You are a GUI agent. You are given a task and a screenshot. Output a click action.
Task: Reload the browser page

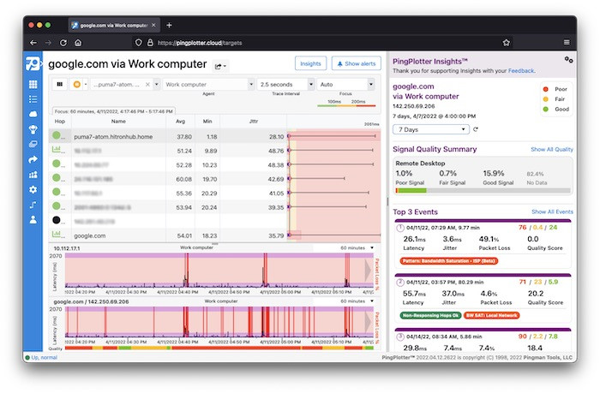[63, 43]
